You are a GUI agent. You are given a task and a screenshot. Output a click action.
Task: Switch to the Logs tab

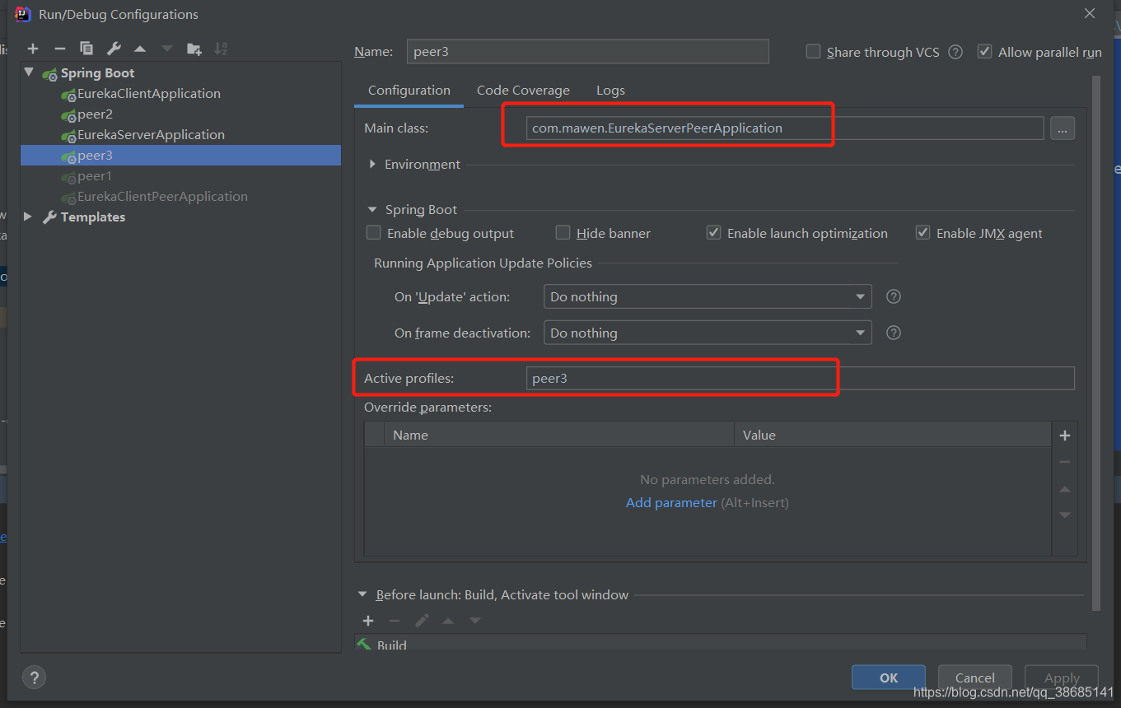(610, 91)
